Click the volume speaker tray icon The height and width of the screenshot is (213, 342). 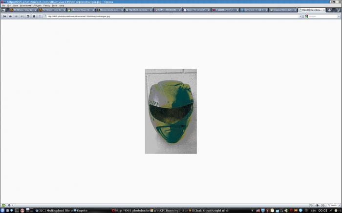click(286, 211)
